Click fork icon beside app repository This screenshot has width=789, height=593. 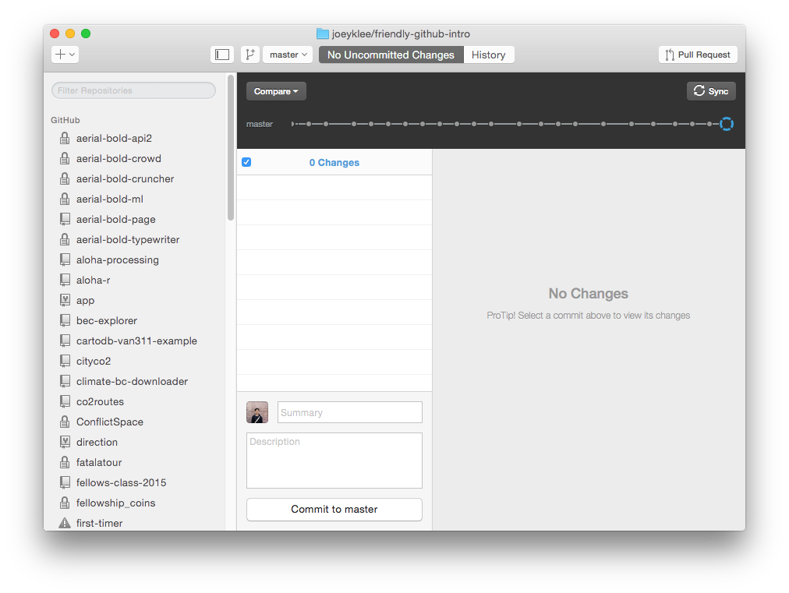pyautogui.click(x=65, y=300)
